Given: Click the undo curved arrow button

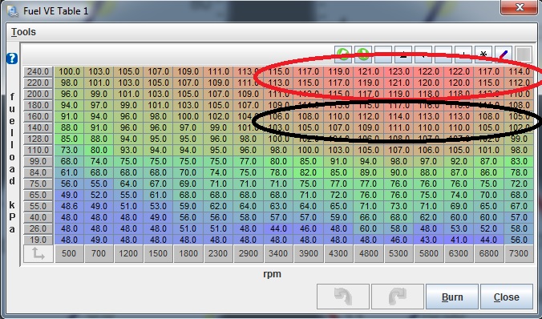Looking at the screenshot, I should [x=343, y=297].
